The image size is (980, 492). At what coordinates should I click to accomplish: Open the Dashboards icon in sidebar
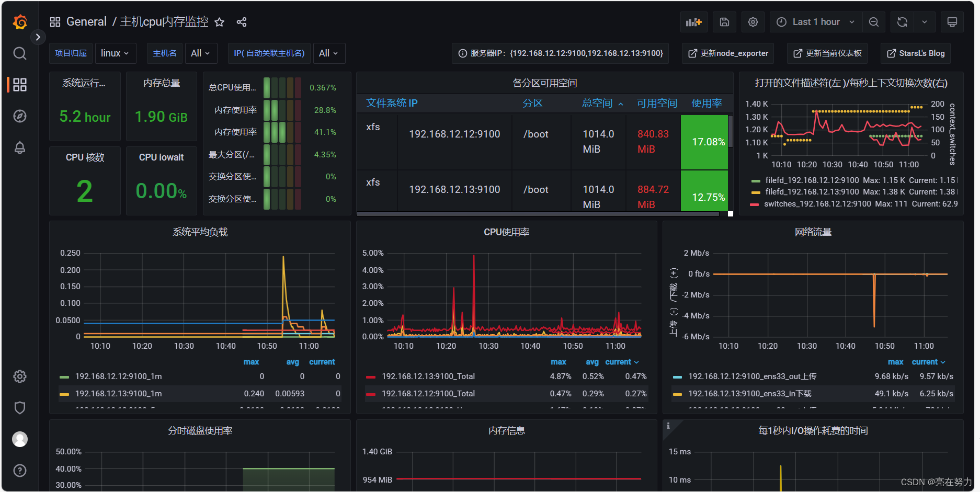point(20,85)
